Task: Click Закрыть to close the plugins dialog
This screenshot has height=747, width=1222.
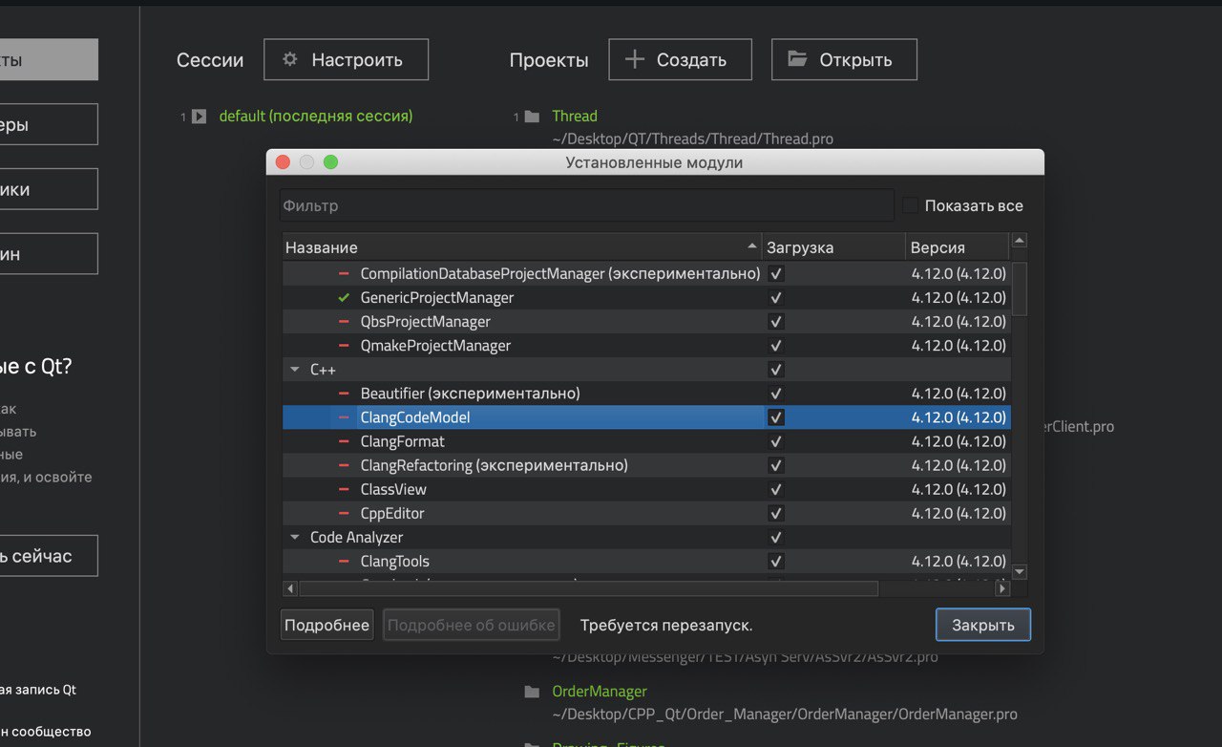Action: 983,625
